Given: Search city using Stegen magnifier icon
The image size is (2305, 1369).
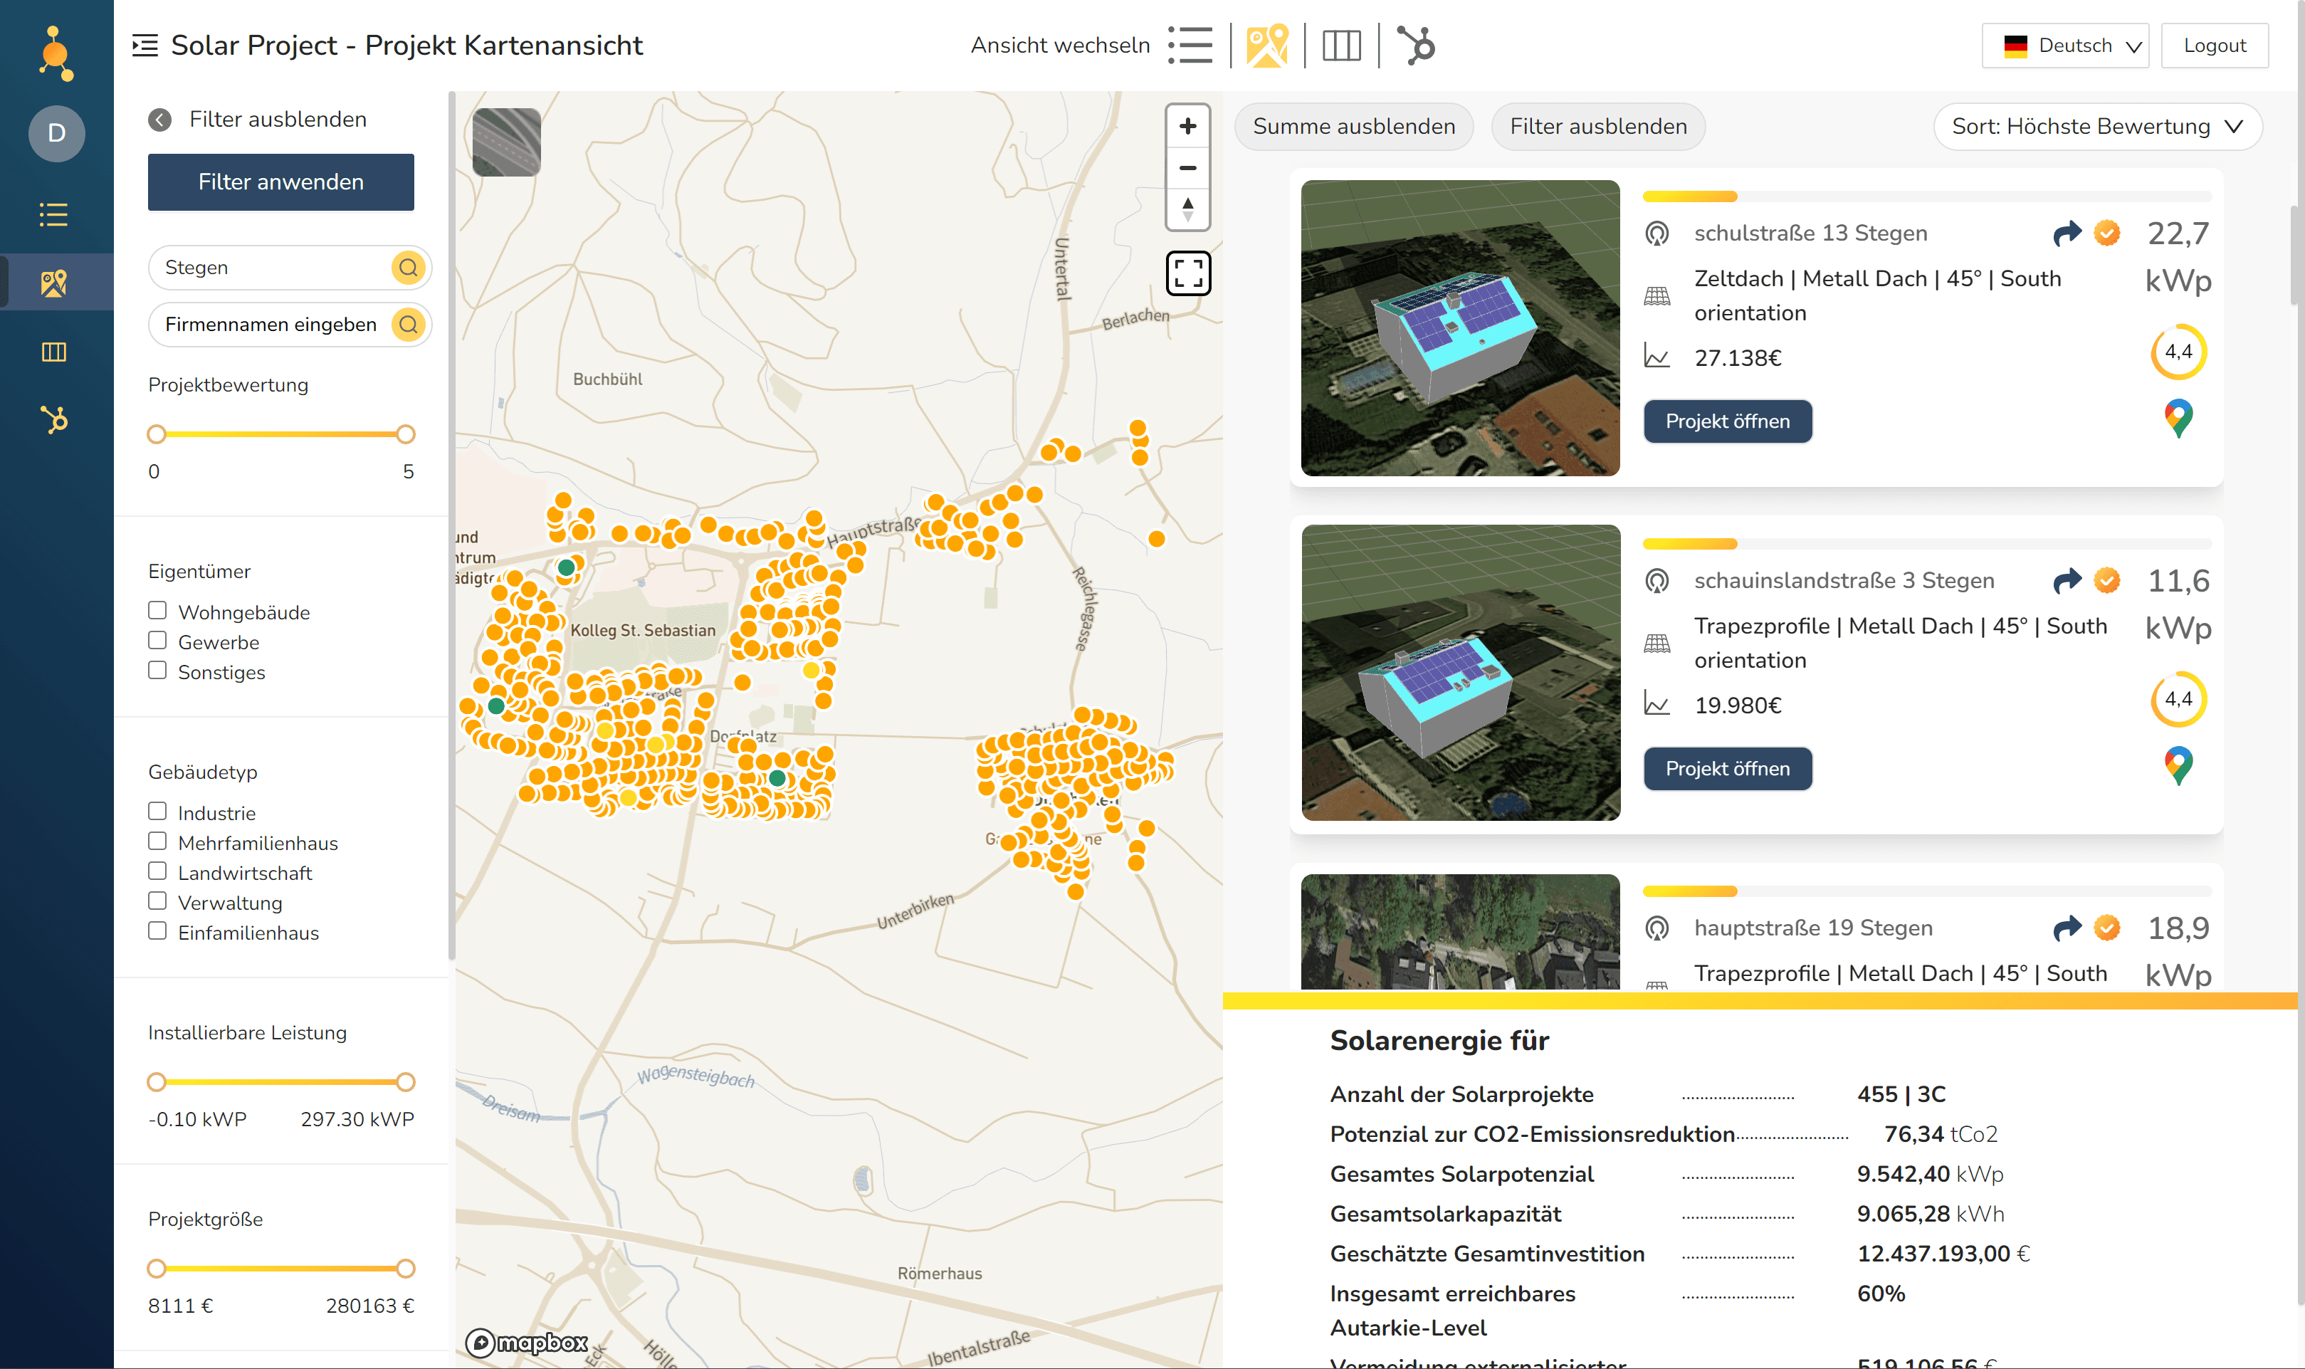Looking at the screenshot, I should coord(409,268).
